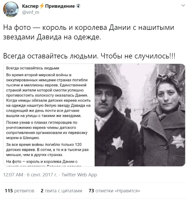
Task: Show the 73 отметки «Нравится» list
Action: tap(114, 191)
